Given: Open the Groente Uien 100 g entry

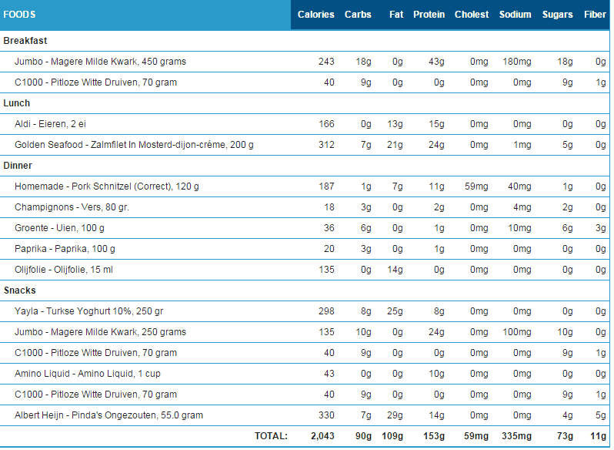Looking at the screenshot, I should pos(59,228).
